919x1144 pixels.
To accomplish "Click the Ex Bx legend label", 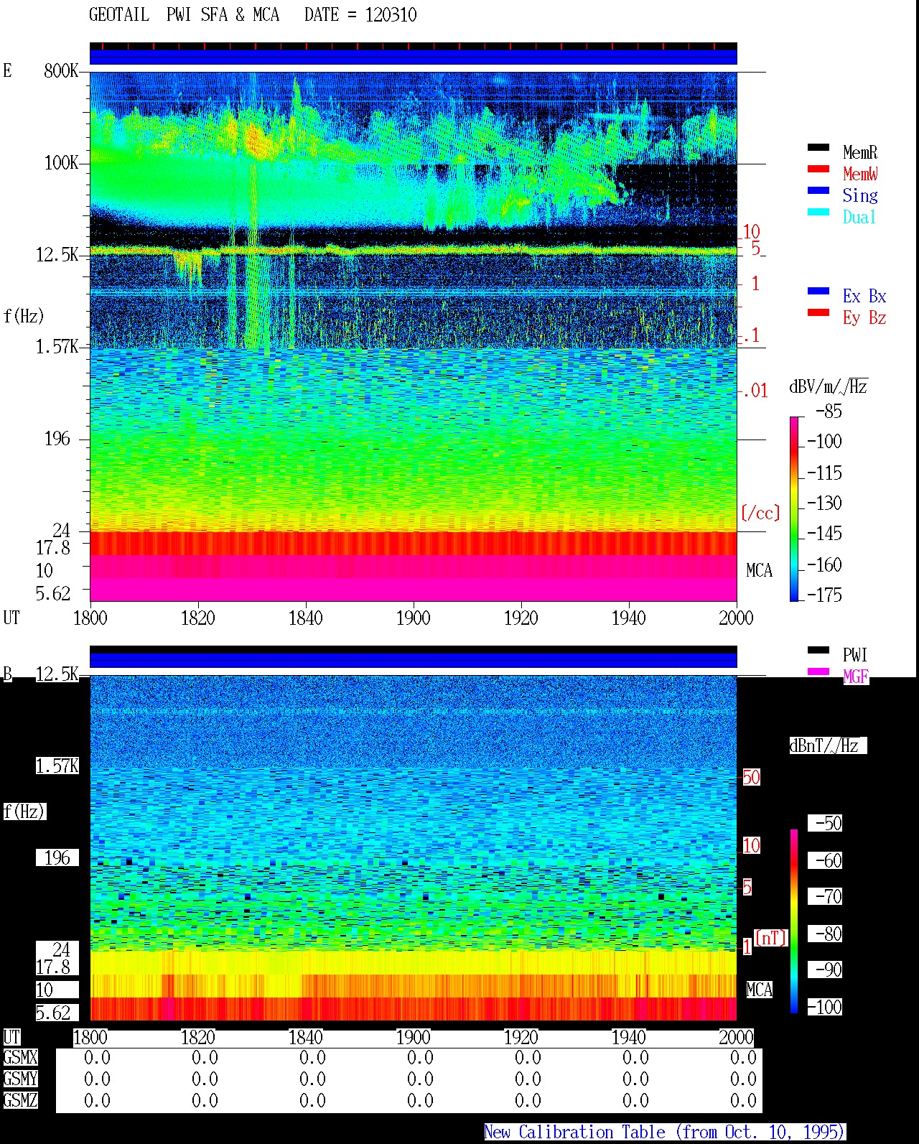I will [864, 296].
